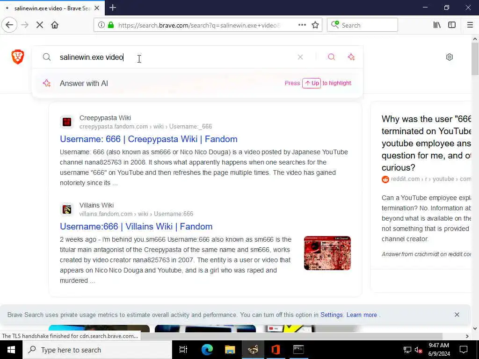Clear the Brave search query with X
The height and width of the screenshot is (359, 479).
[x=300, y=57]
